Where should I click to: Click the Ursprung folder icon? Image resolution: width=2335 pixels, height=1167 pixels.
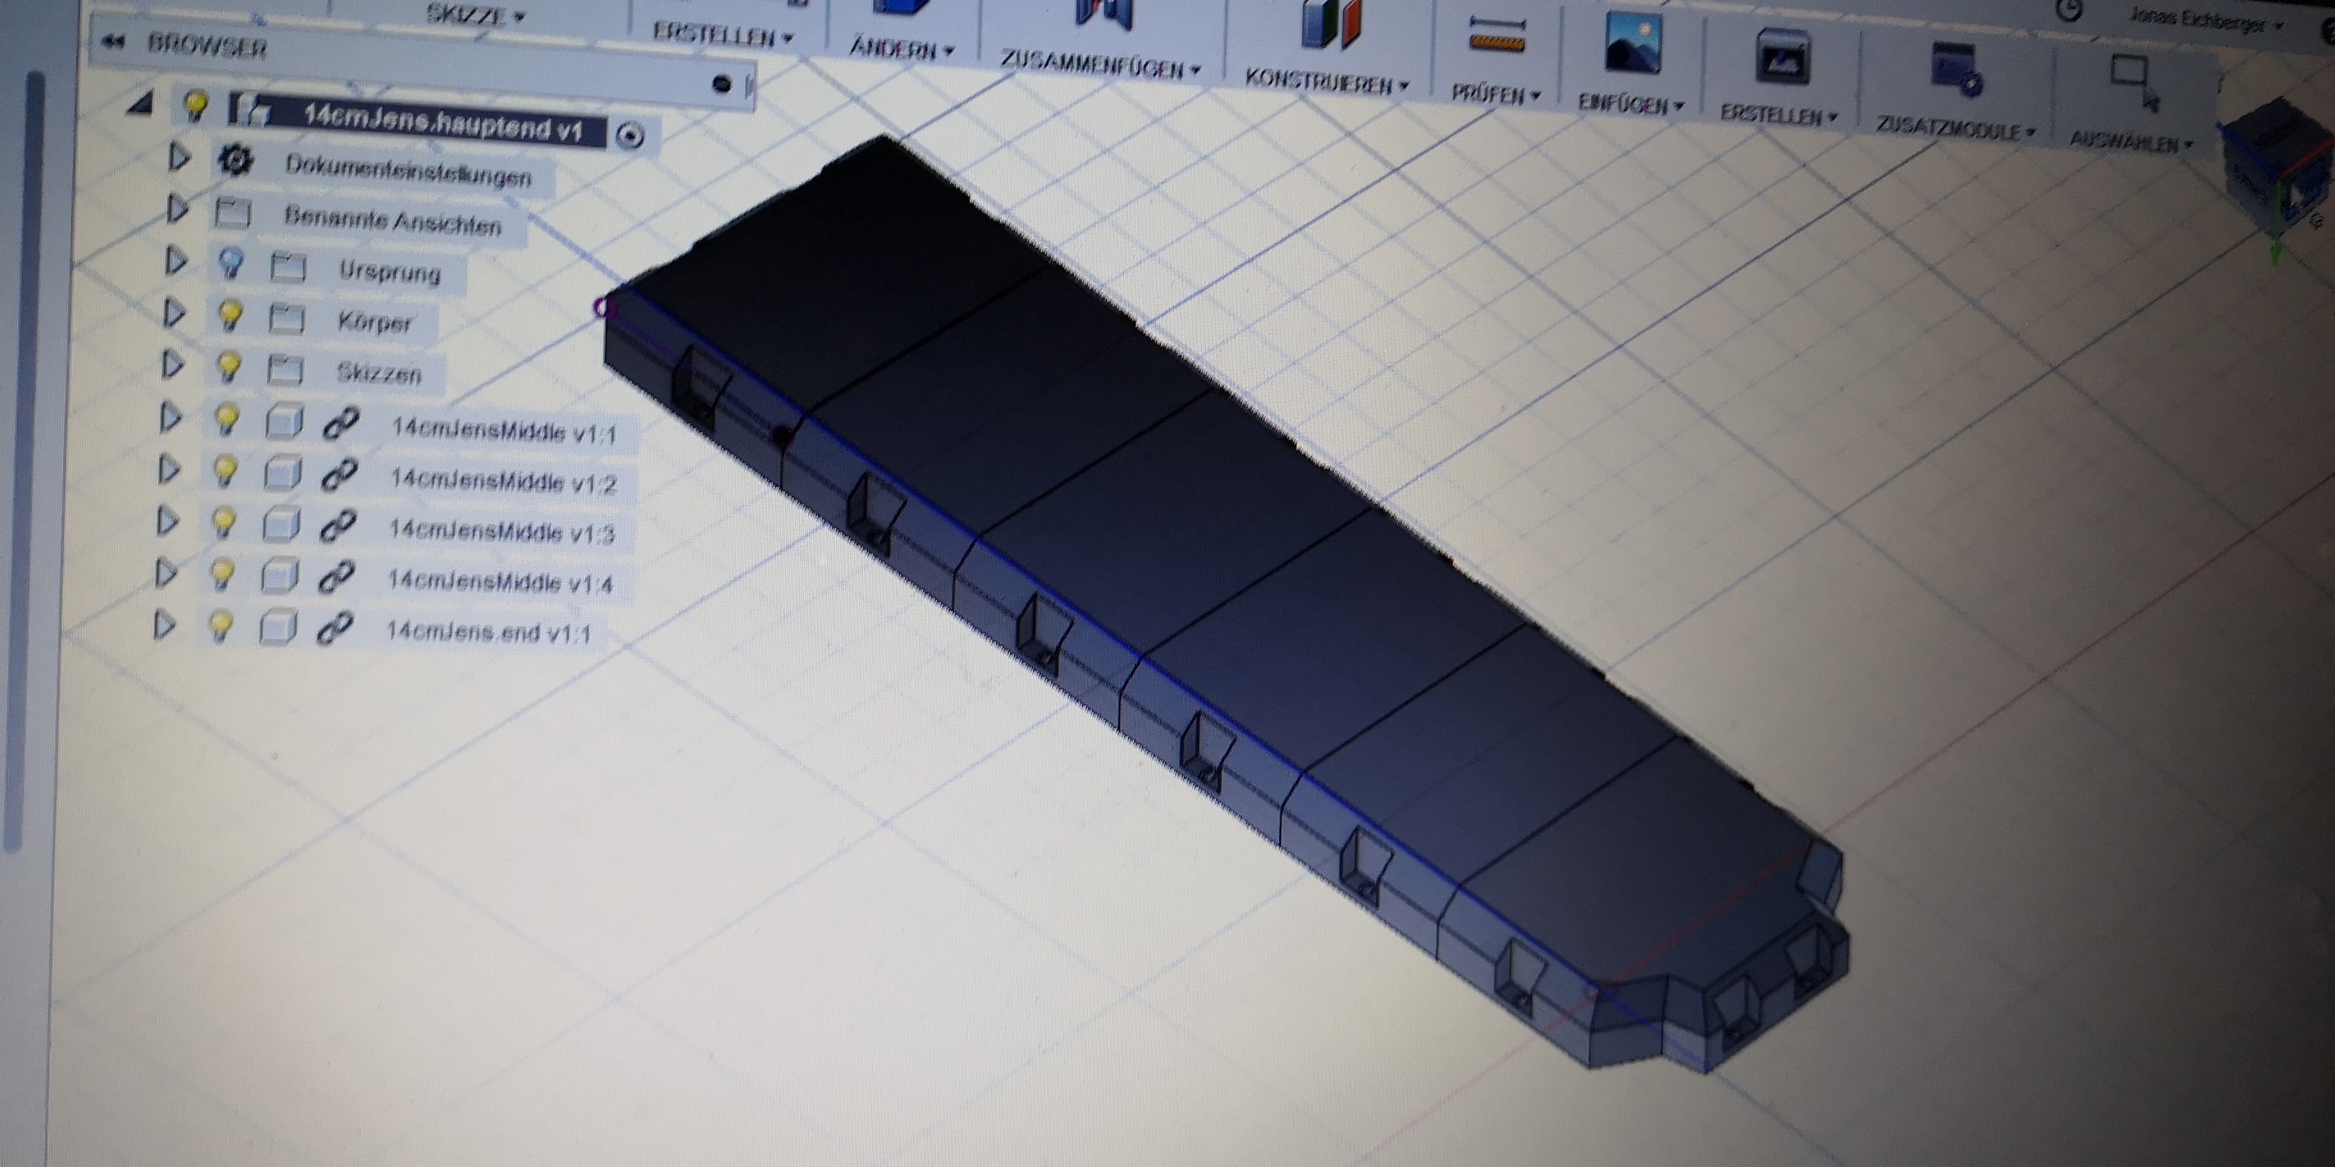(288, 266)
